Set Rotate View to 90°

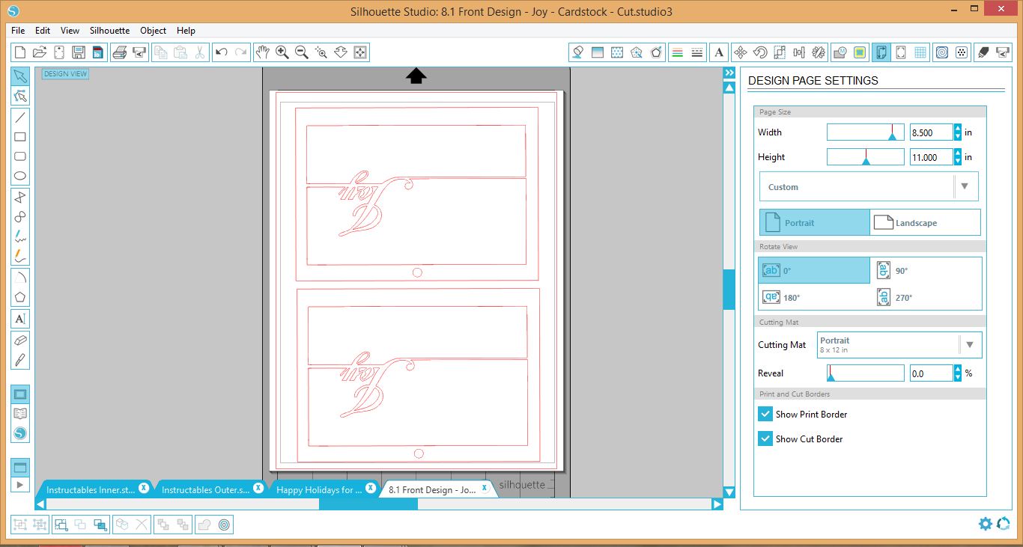coord(927,270)
